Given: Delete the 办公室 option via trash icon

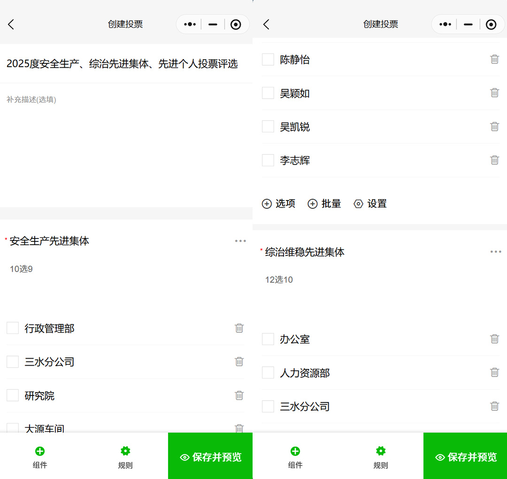Looking at the screenshot, I should pos(494,339).
